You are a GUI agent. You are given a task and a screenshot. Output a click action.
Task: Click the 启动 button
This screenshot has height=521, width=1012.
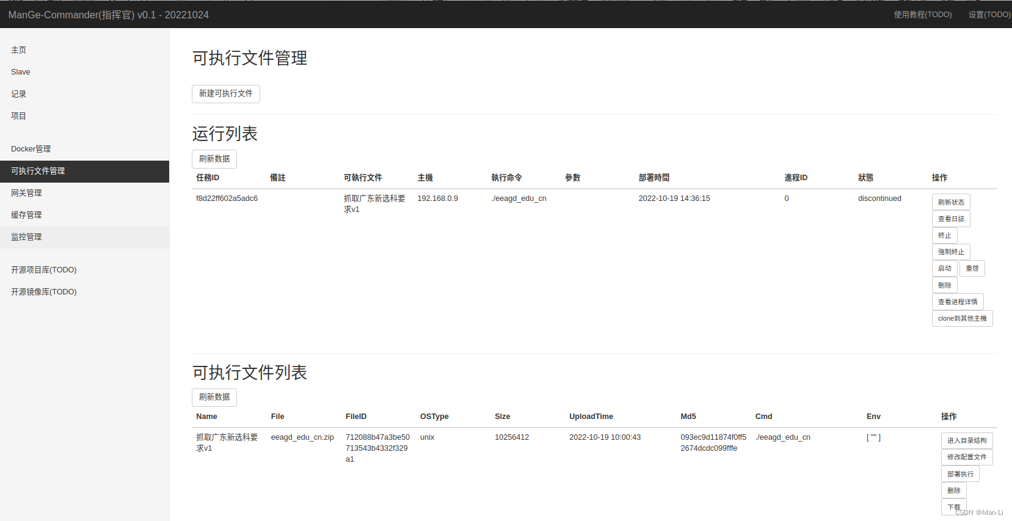click(x=945, y=268)
